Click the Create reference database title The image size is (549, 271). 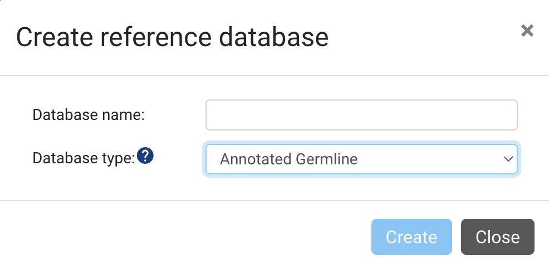point(172,37)
